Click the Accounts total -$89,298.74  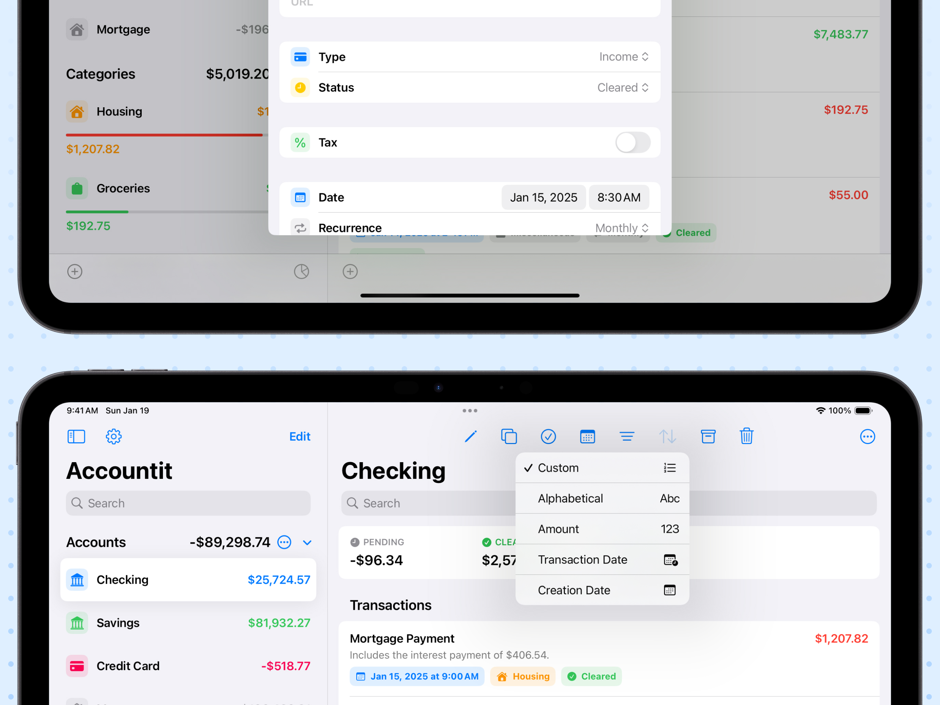click(230, 542)
